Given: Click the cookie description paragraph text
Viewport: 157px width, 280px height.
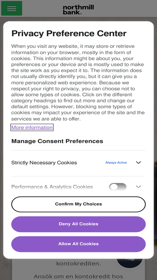Looking at the screenshot, I should point(78,83).
